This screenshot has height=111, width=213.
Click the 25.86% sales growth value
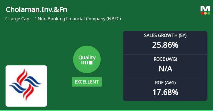click(x=165, y=45)
